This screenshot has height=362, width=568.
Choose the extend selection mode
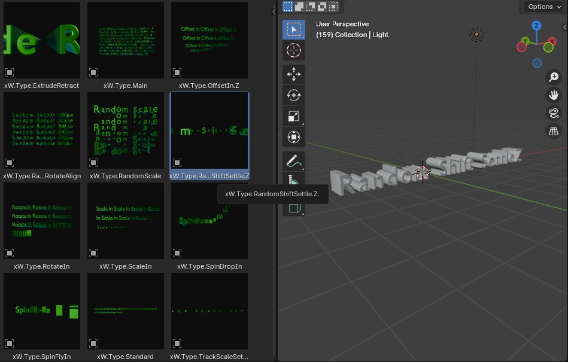point(299,7)
